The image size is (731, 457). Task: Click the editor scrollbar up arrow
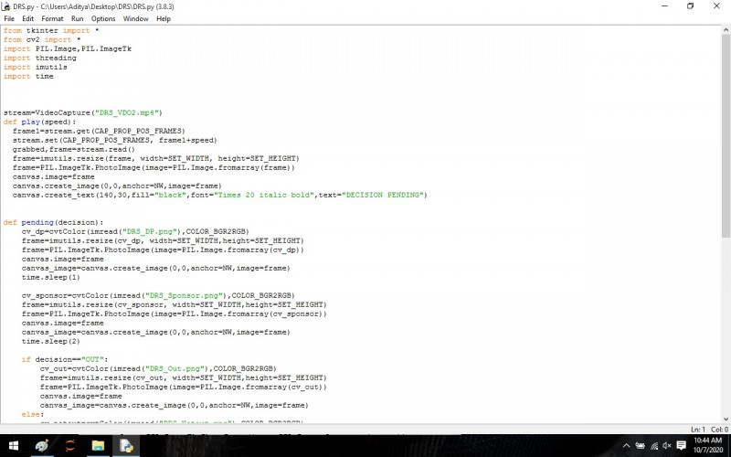pos(726,30)
